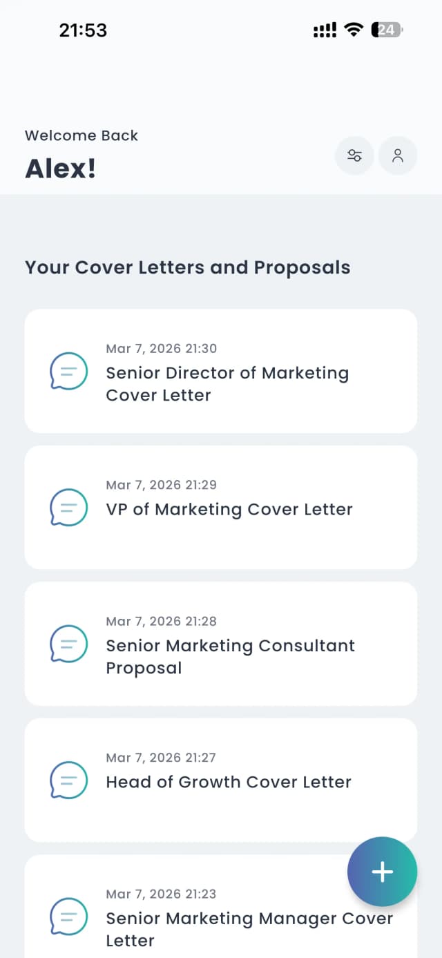Select the speech bubble icon for Senior Marketing Consultant Proposal

[68, 644]
